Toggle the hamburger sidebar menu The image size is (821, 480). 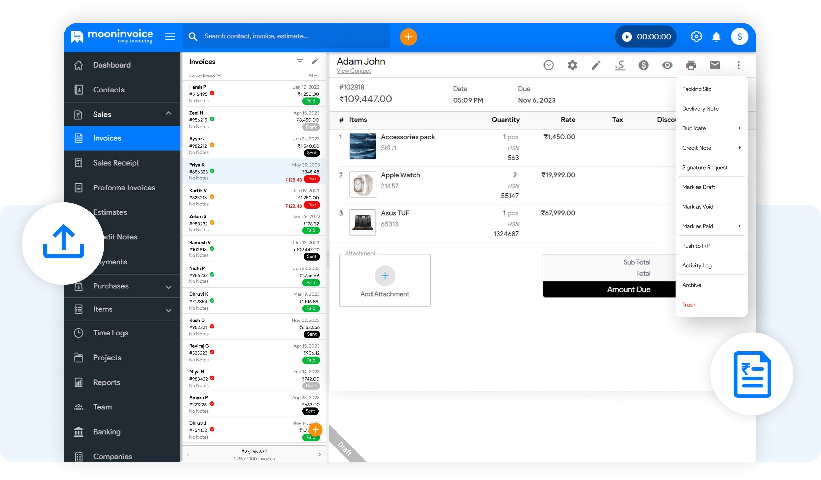(170, 37)
